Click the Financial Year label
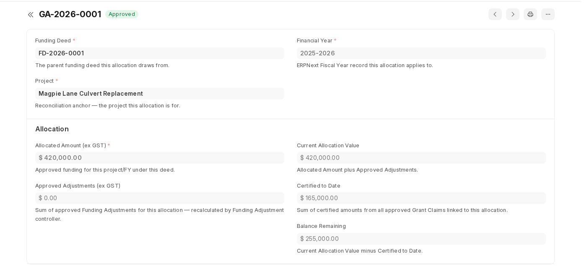 314,41
